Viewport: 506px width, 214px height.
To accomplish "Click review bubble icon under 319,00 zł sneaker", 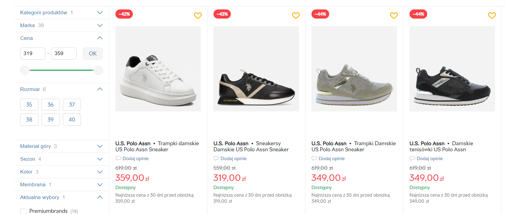I will [x=216, y=159].
